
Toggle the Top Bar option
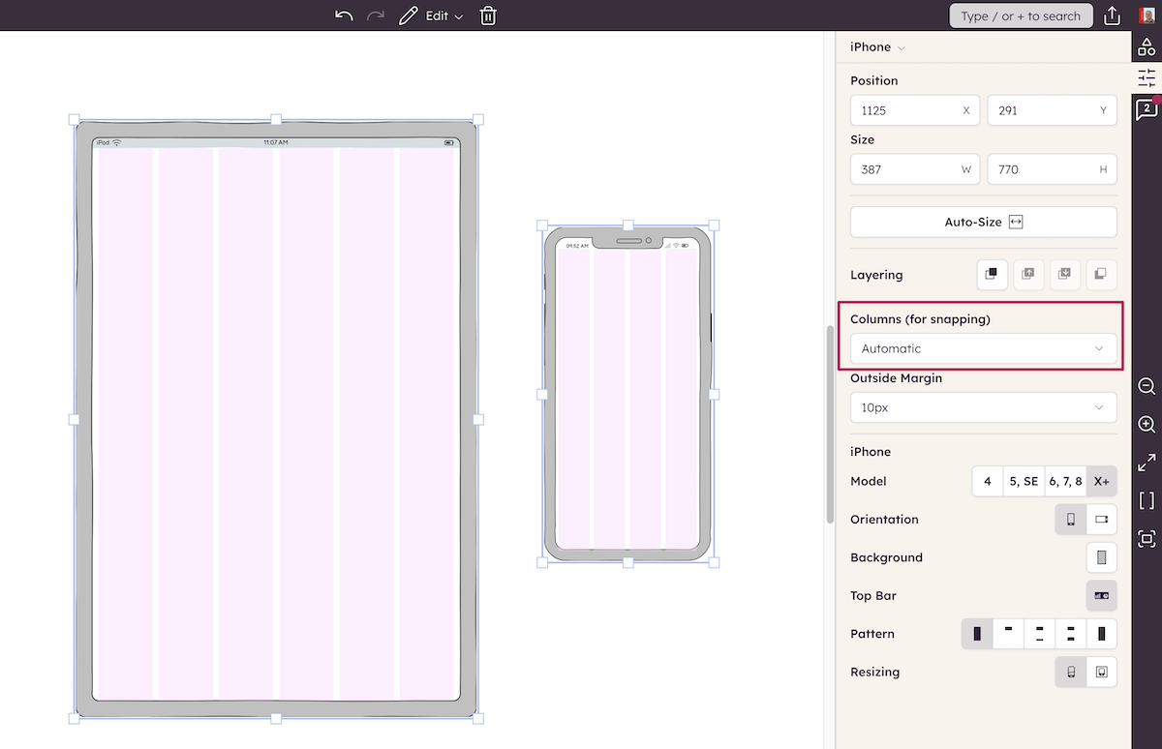[x=1101, y=596]
